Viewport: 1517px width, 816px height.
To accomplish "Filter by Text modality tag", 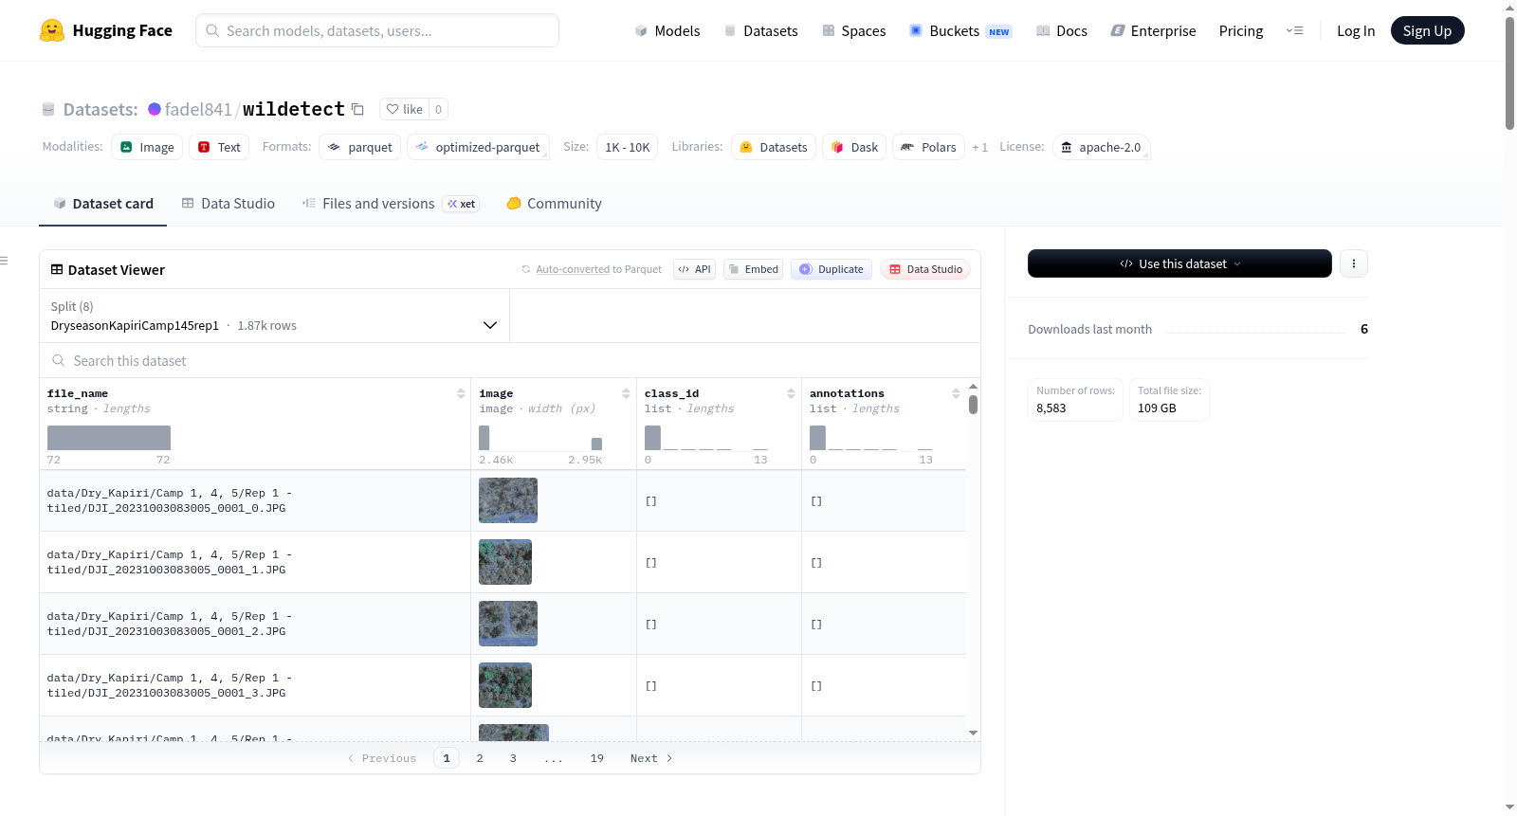I will [x=219, y=147].
